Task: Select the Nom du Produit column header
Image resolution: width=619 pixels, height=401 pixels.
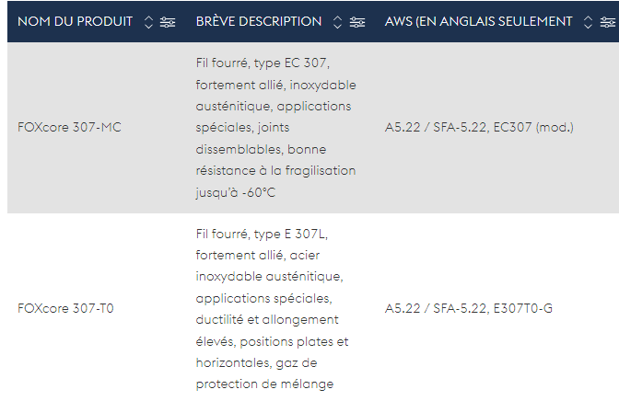Action: pyautogui.click(x=75, y=21)
